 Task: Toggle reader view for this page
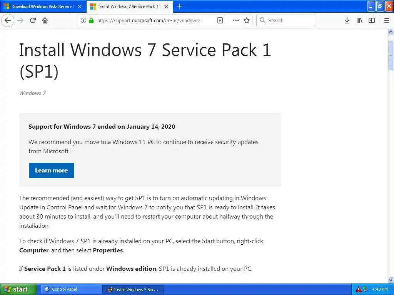point(220,21)
